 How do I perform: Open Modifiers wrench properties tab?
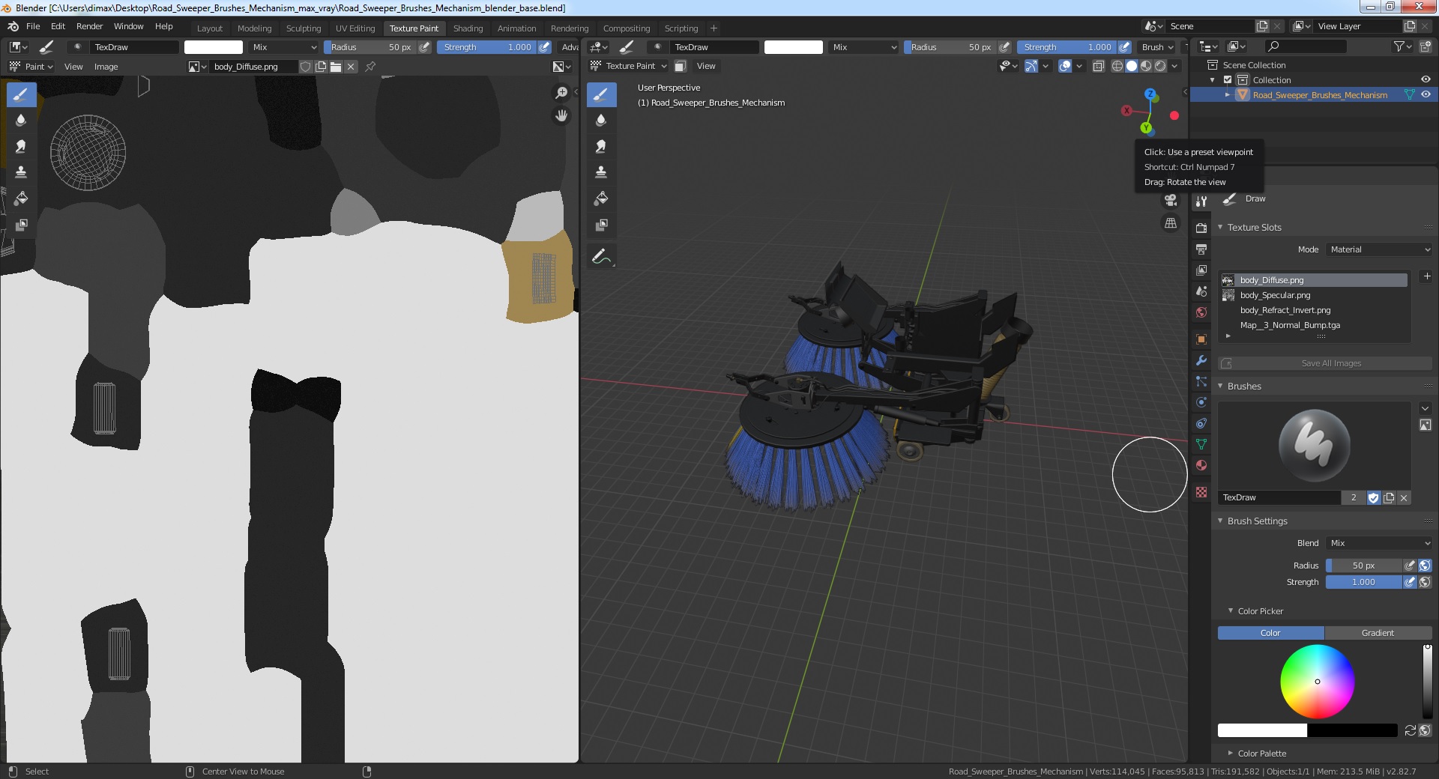[1201, 360]
